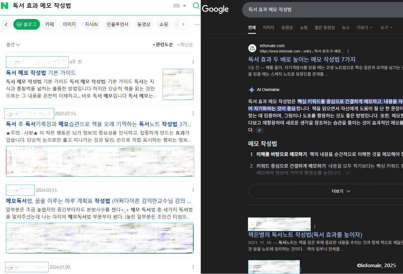403x274 pixels.
Task: Click image strip under the 2024.03.13. post
Action: pyautogui.click(x=100, y=238)
